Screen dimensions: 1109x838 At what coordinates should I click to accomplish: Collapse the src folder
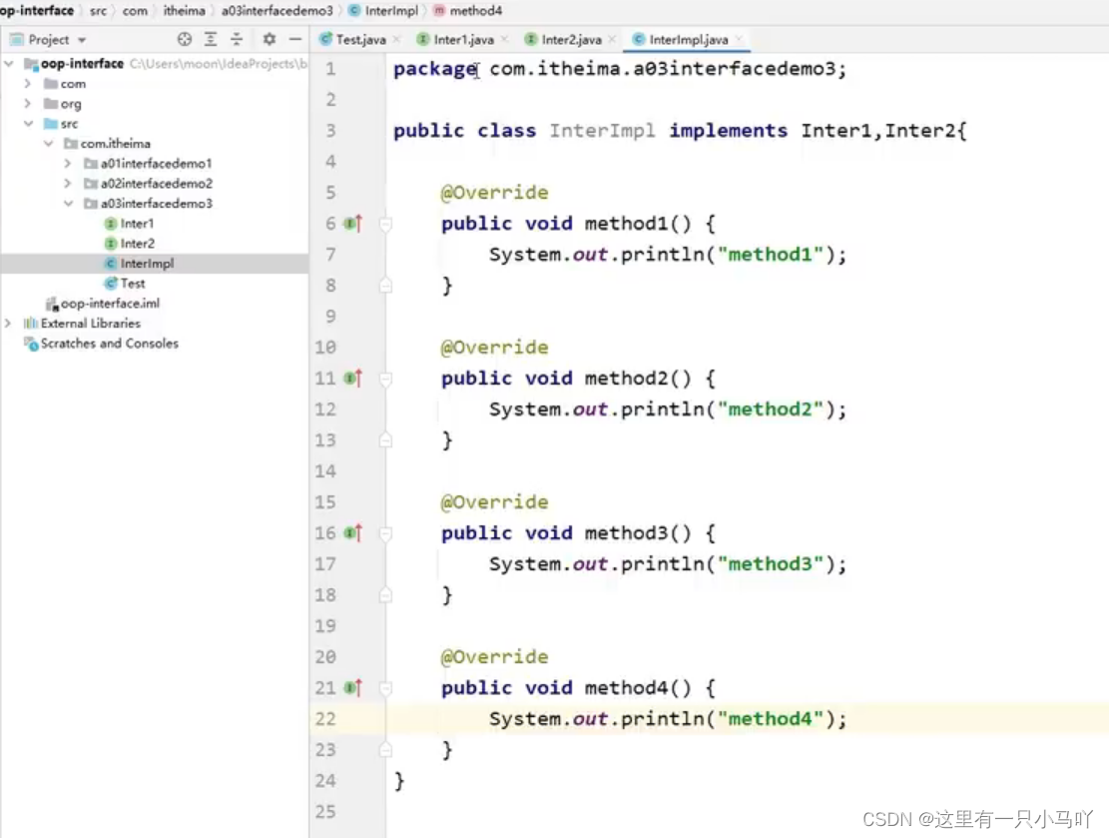click(28, 123)
